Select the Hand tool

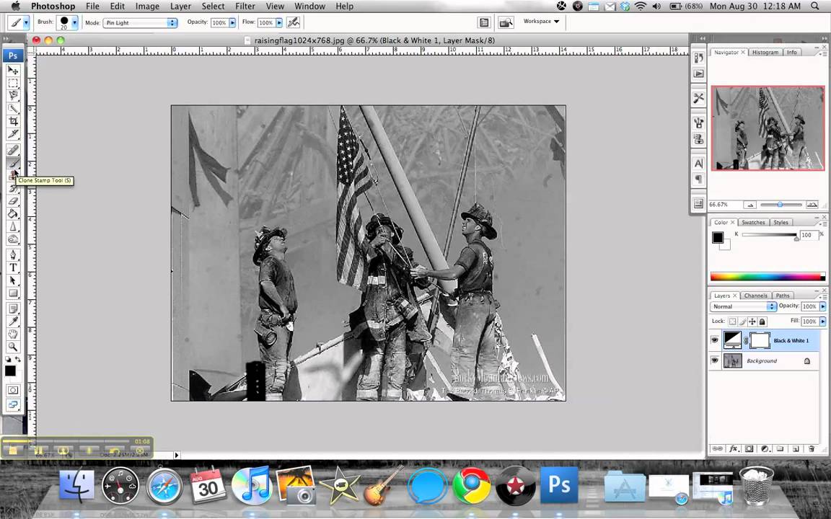[13, 334]
